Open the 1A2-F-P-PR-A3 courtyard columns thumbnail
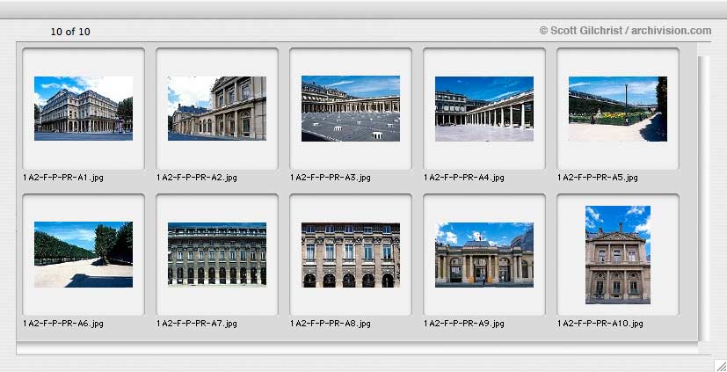727x372 pixels. 351,108
